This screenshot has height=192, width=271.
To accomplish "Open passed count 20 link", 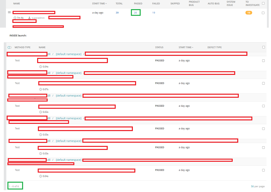I will point(135,13).
